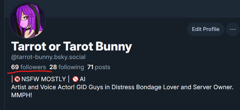Open the three-dot more options menu

tap(233, 29)
